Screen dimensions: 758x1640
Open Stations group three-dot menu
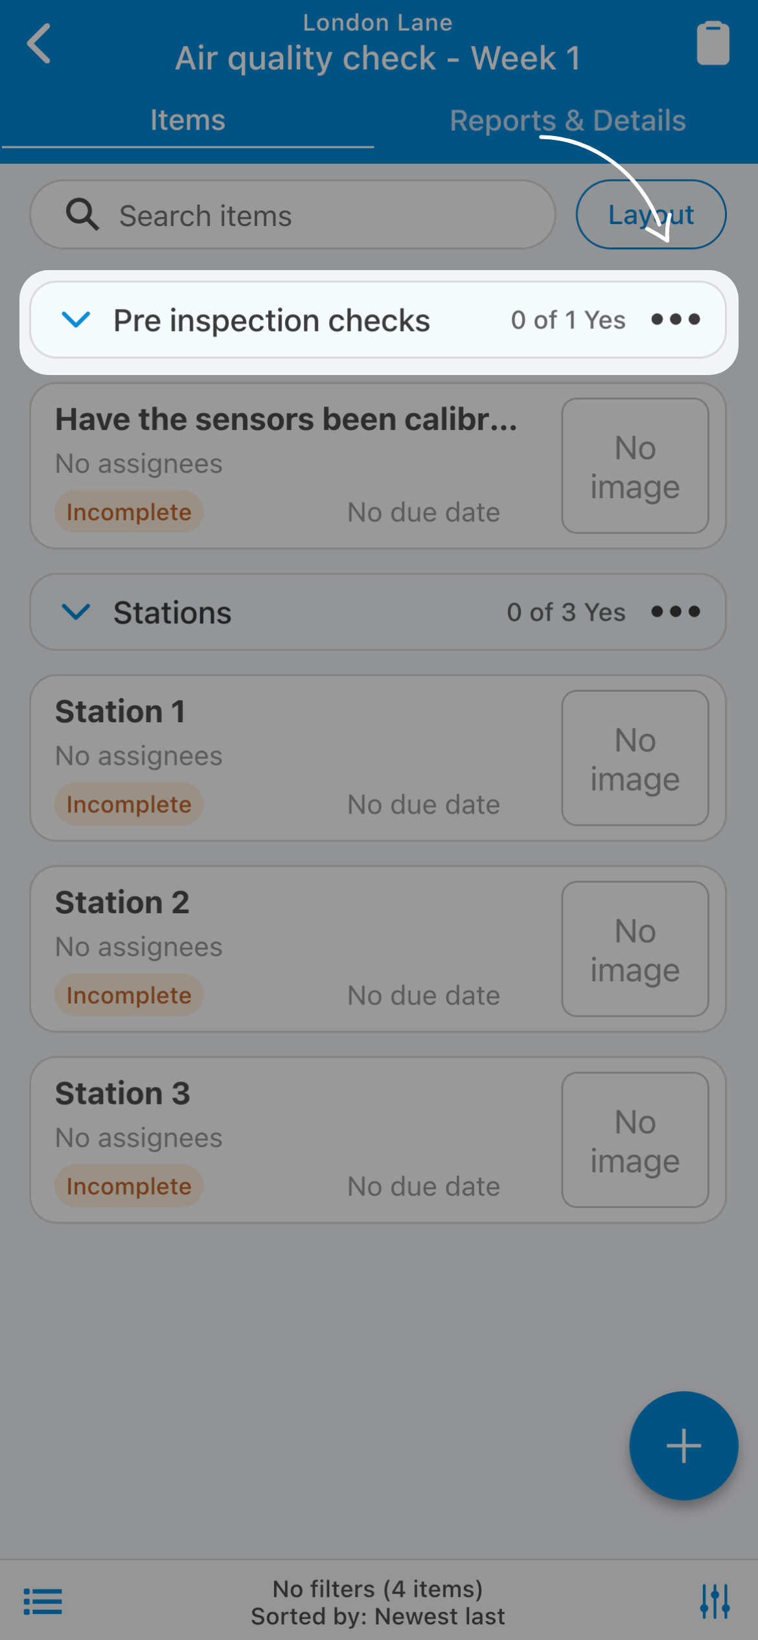point(676,611)
